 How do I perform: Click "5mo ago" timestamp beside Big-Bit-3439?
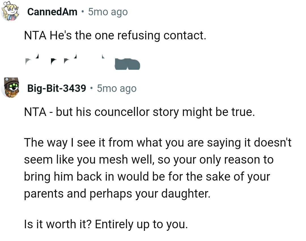click(116, 88)
